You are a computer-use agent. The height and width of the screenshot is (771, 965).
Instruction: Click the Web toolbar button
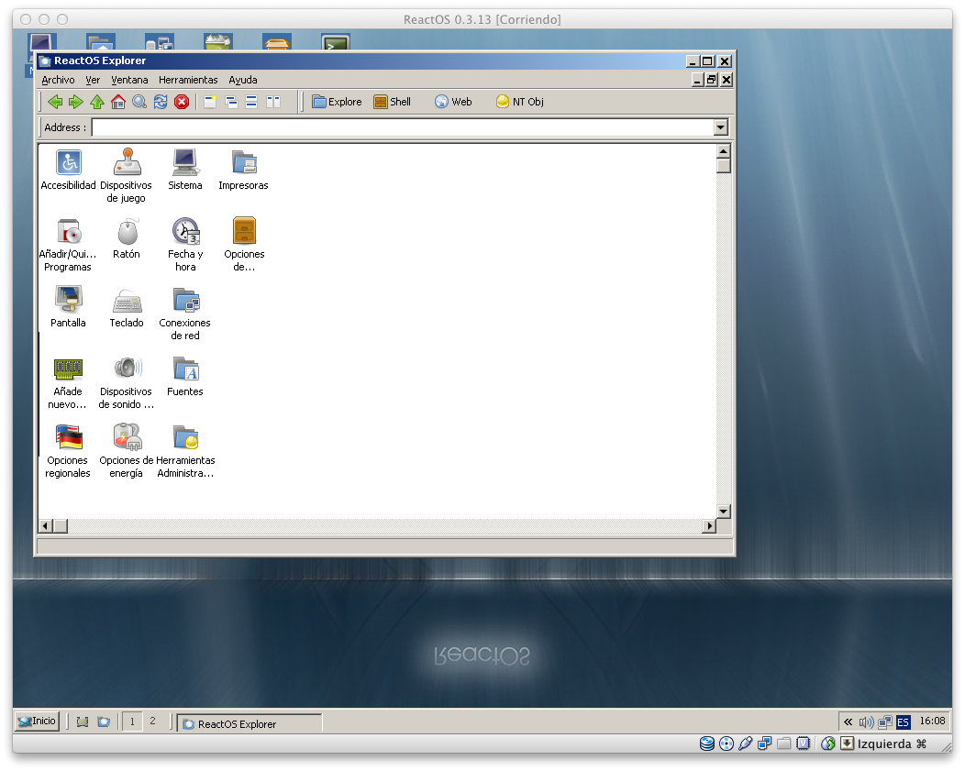coord(453,102)
